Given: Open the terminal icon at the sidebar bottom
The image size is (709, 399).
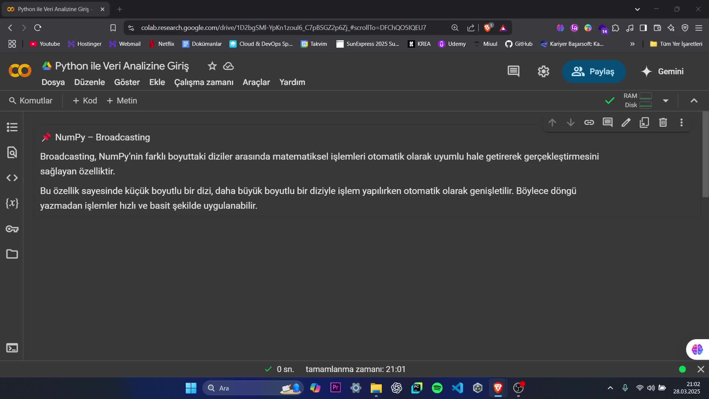Looking at the screenshot, I should click(12, 348).
